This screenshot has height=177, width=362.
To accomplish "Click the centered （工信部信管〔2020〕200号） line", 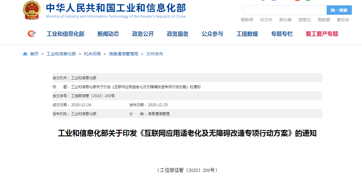I will pos(187,170).
